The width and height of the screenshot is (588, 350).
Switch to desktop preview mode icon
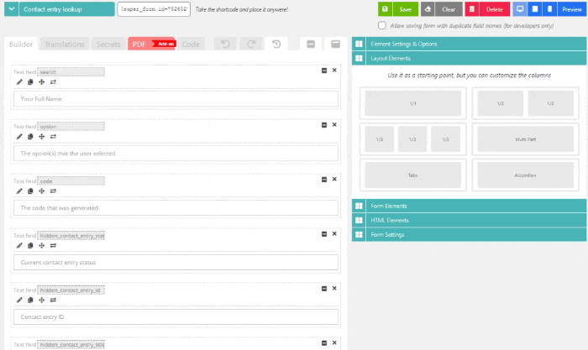(520, 9)
